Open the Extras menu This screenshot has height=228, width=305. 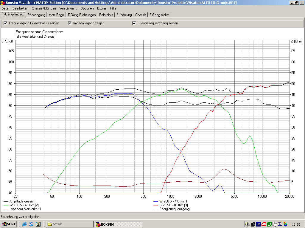click(102, 8)
